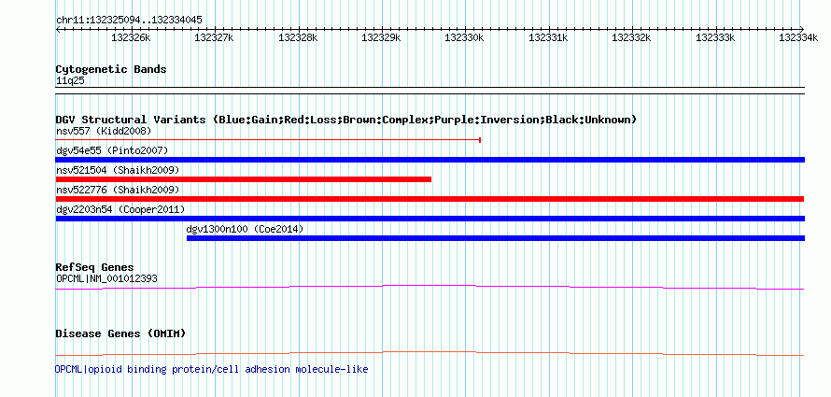Open the OPCML opioid binding protein OMIM link
Screen dimensions: 831x397
click(x=211, y=369)
